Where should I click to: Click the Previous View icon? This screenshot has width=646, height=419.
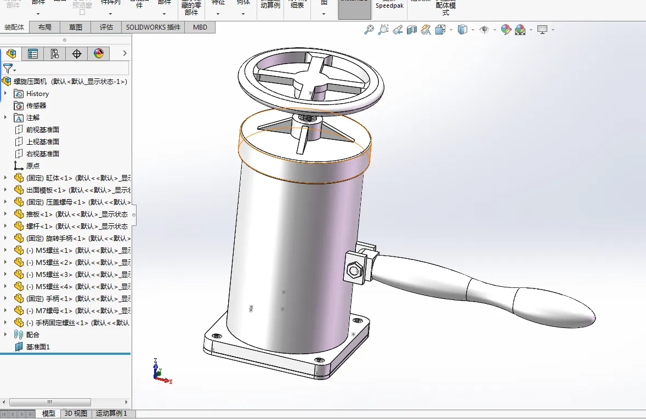pos(398,30)
